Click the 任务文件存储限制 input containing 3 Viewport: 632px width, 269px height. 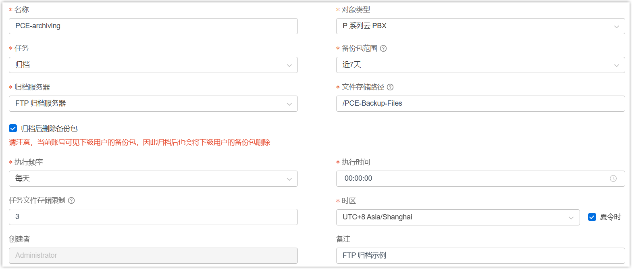click(153, 217)
